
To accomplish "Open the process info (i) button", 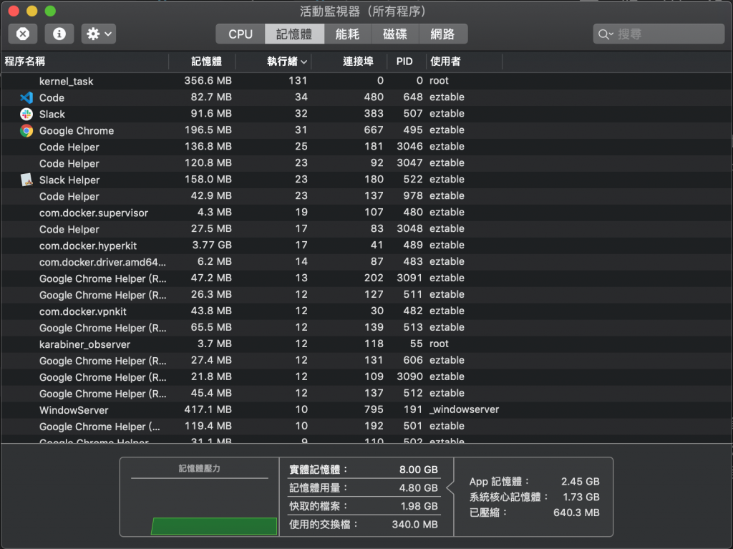I will pos(59,34).
